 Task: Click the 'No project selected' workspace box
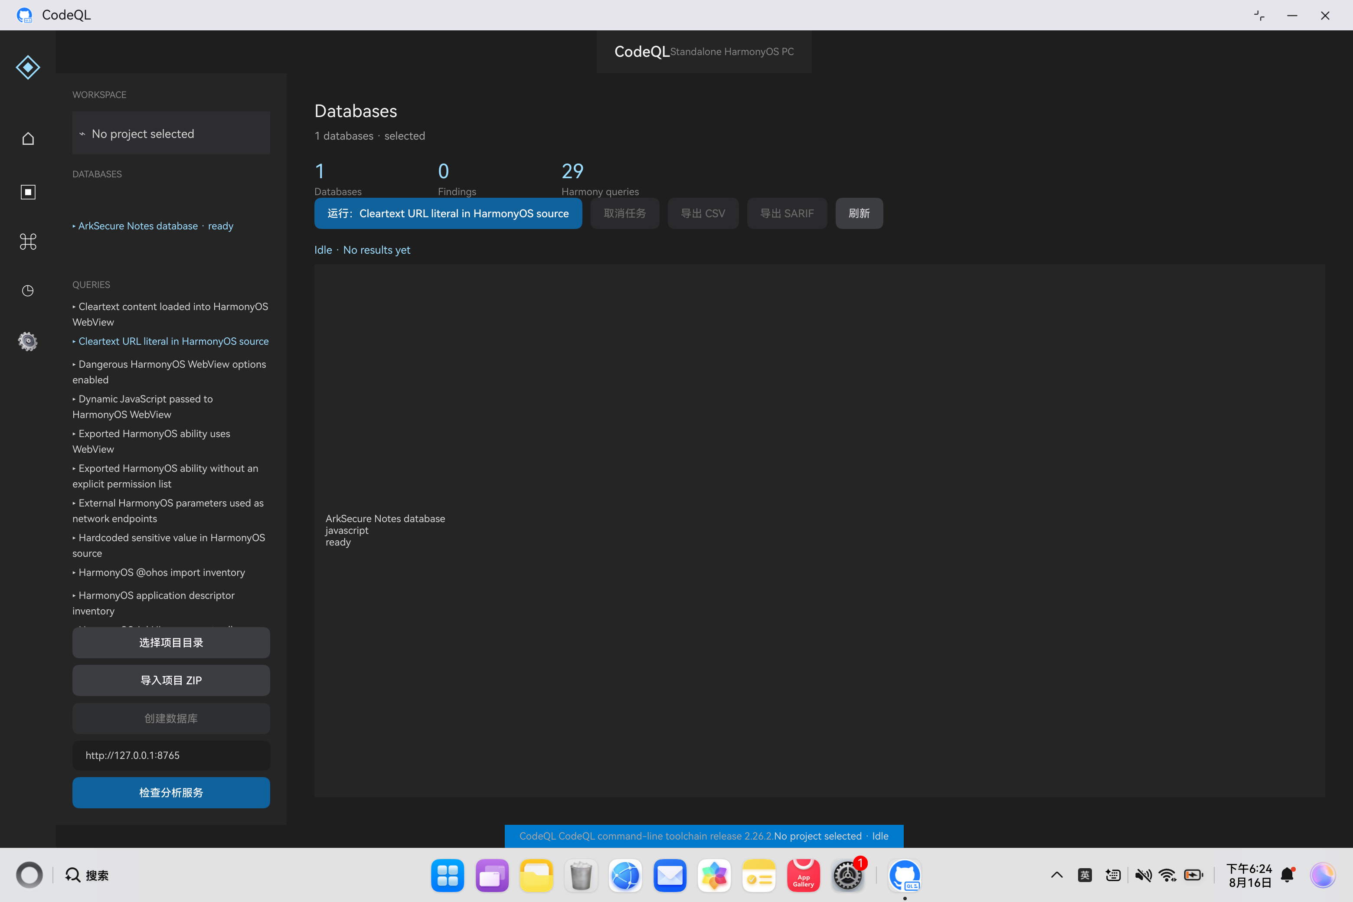tap(171, 134)
